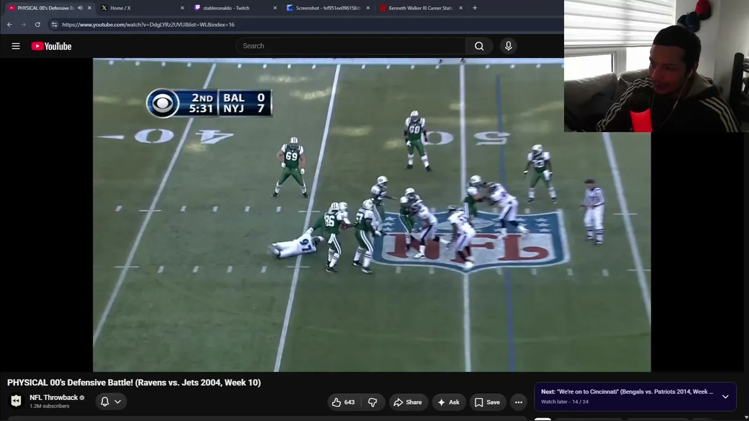The width and height of the screenshot is (749, 421).
Task: Start voice search with the microphone icon
Action: click(x=509, y=46)
